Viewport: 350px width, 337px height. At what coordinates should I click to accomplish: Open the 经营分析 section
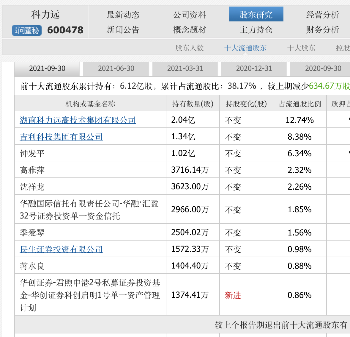click(323, 15)
